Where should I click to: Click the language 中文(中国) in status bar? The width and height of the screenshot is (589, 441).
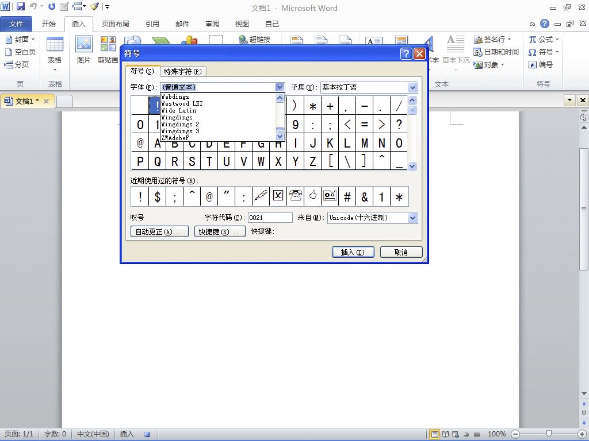coord(93,434)
